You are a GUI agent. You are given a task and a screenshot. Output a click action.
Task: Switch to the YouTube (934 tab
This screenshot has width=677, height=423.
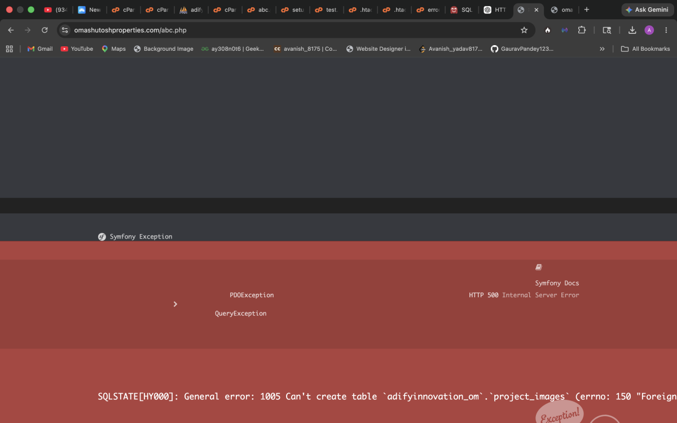tap(55, 10)
